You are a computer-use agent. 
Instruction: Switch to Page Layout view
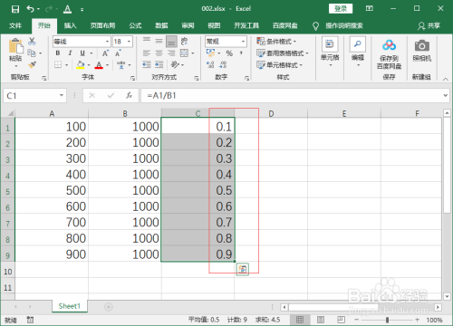click(x=321, y=320)
